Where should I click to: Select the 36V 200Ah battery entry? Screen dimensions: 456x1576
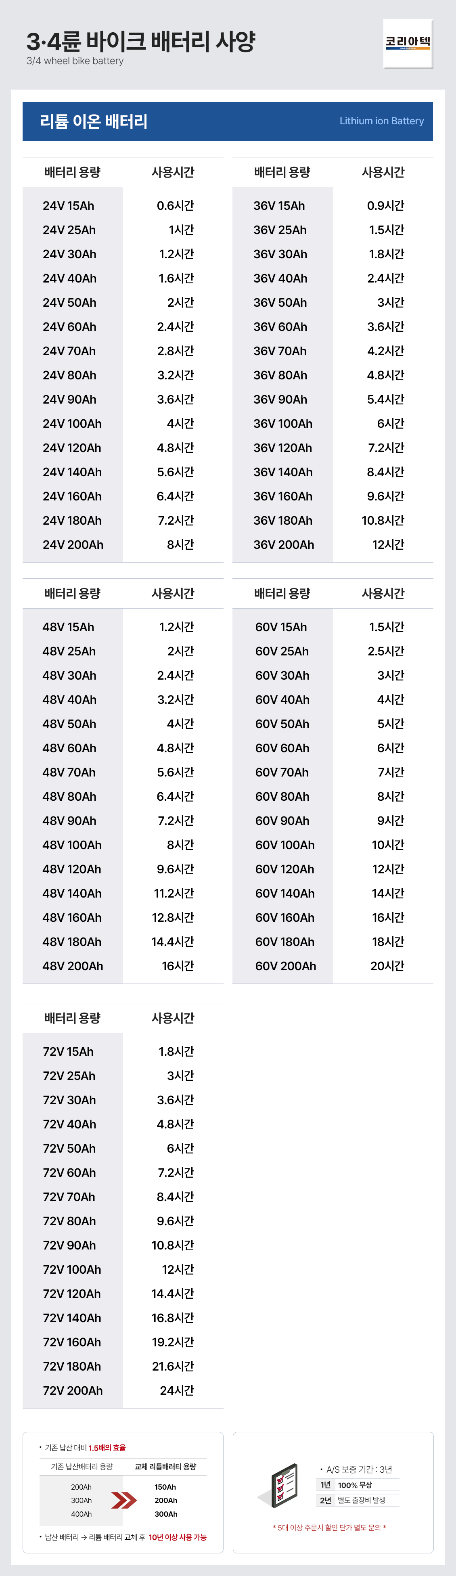point(283,544)
